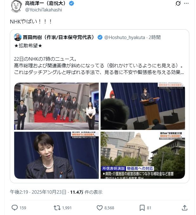This screenshot has width=196, height=215.
Task: Open 百田尚樹's profile avatar in the quoted tweet
Action: tap(18, 37)
